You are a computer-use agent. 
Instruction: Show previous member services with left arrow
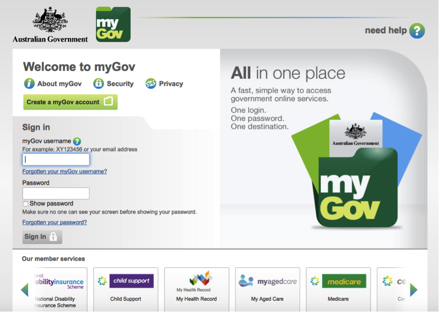coord(25,290)
